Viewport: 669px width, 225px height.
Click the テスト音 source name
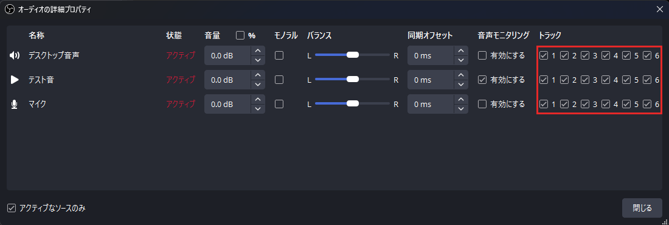(x=41, y=80)
